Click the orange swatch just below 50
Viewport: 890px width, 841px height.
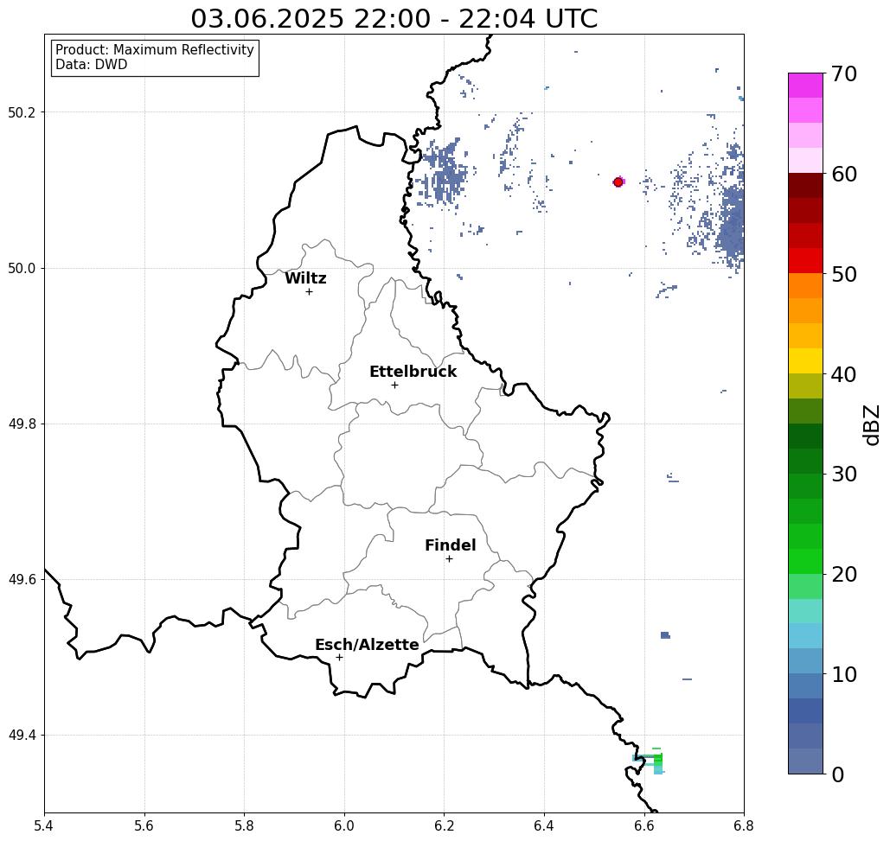click(805, 286)
